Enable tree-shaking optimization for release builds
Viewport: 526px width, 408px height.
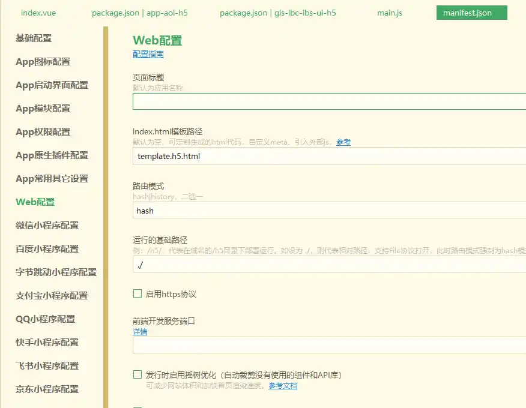(138, 374)
